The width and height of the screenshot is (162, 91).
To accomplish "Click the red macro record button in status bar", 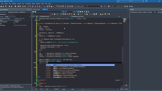I will click(x=35, y=89).
